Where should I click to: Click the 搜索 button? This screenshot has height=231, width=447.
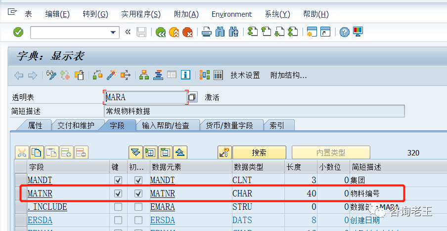[x=259, y=153]
